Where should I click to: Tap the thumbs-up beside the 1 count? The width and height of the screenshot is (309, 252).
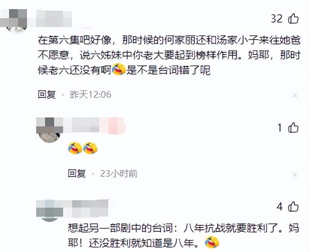(x=294, y=127)
